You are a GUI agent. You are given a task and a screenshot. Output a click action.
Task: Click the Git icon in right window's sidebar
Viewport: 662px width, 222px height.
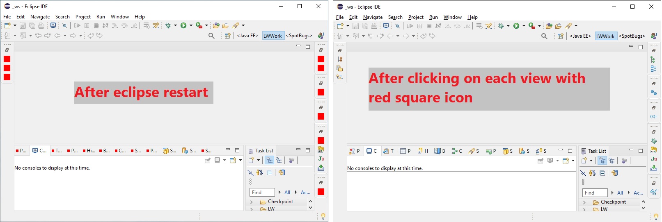click(653, 150)
